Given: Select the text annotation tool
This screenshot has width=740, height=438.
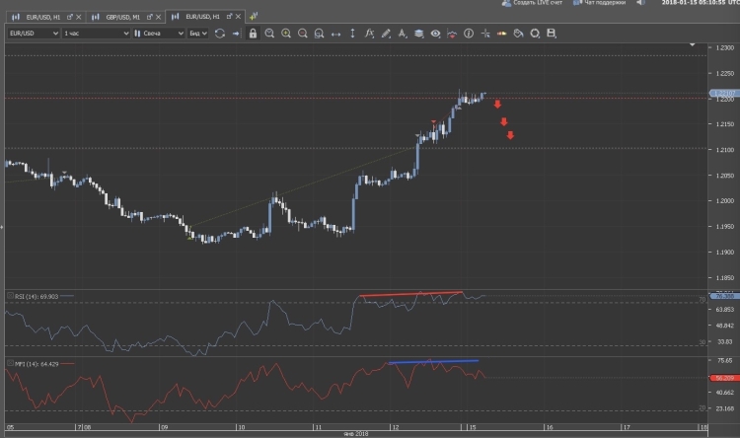Looking at the screenshot, I should [x=402, y=34].
